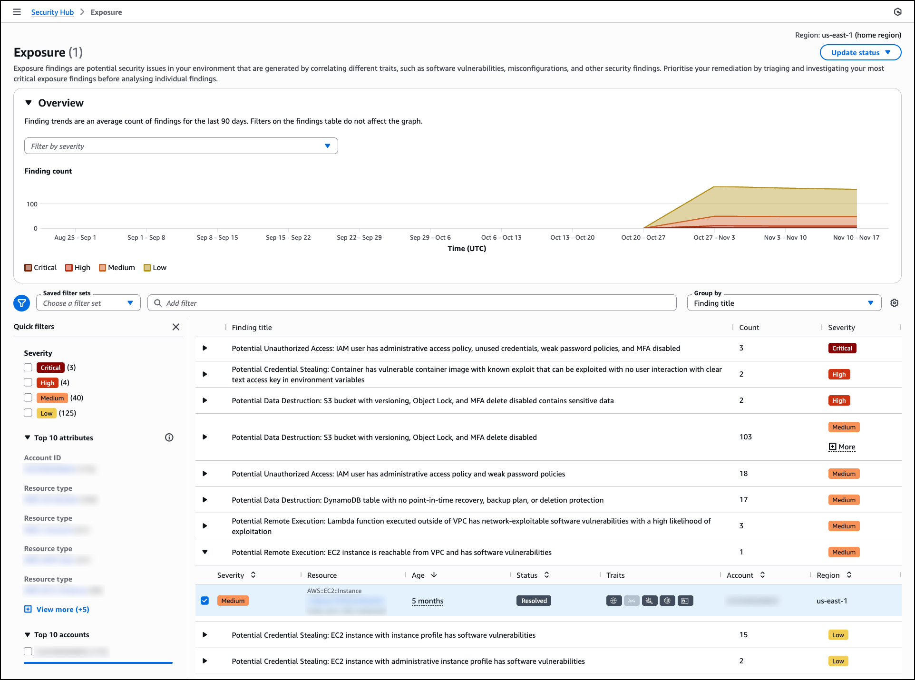This screenshot has width=915, height=680.
Task: Expand the DynamoDB Data Destruction finding row
Action: click(x=205, y=500)
